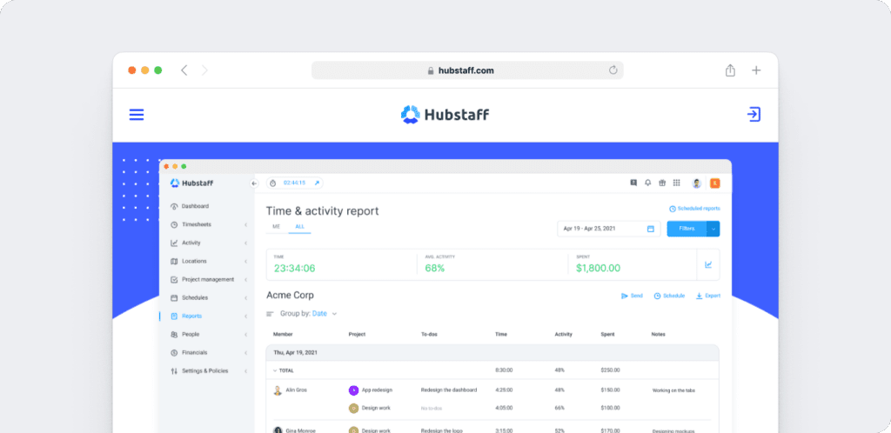
Task: Open notifications bell icon
Action: [647, 183]
